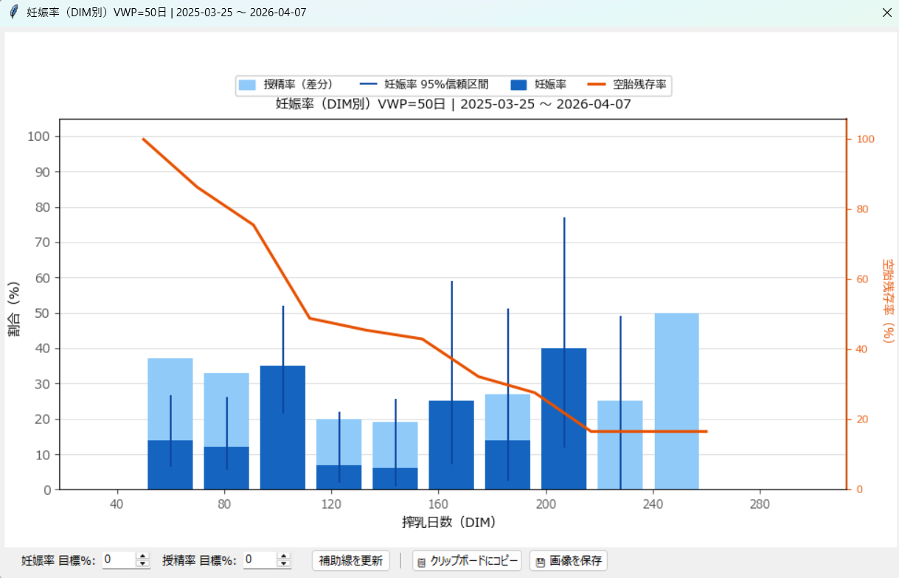Click the 妊娠率 目標%: label

(58, 560)
